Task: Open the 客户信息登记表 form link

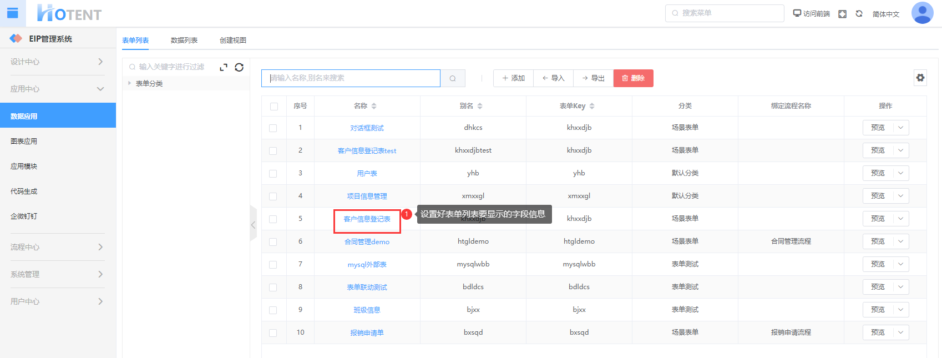Action: click(367, 219)
